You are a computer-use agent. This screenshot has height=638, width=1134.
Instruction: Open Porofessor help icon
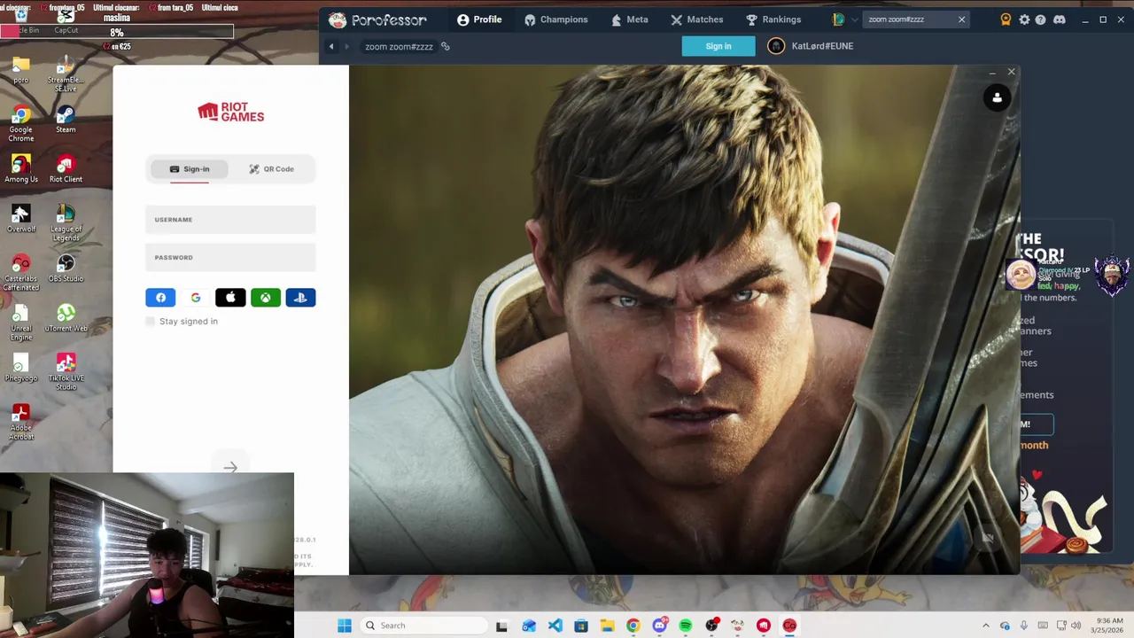1040,19
